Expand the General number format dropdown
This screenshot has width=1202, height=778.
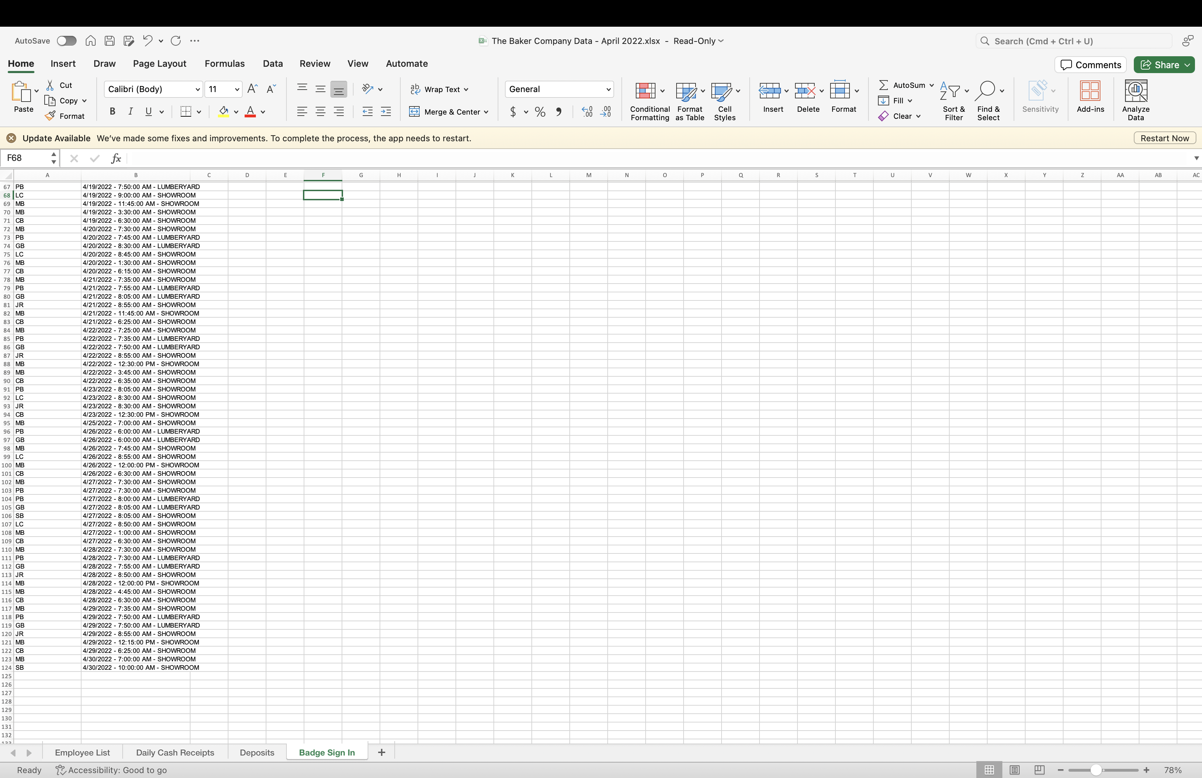coord(608,89)
